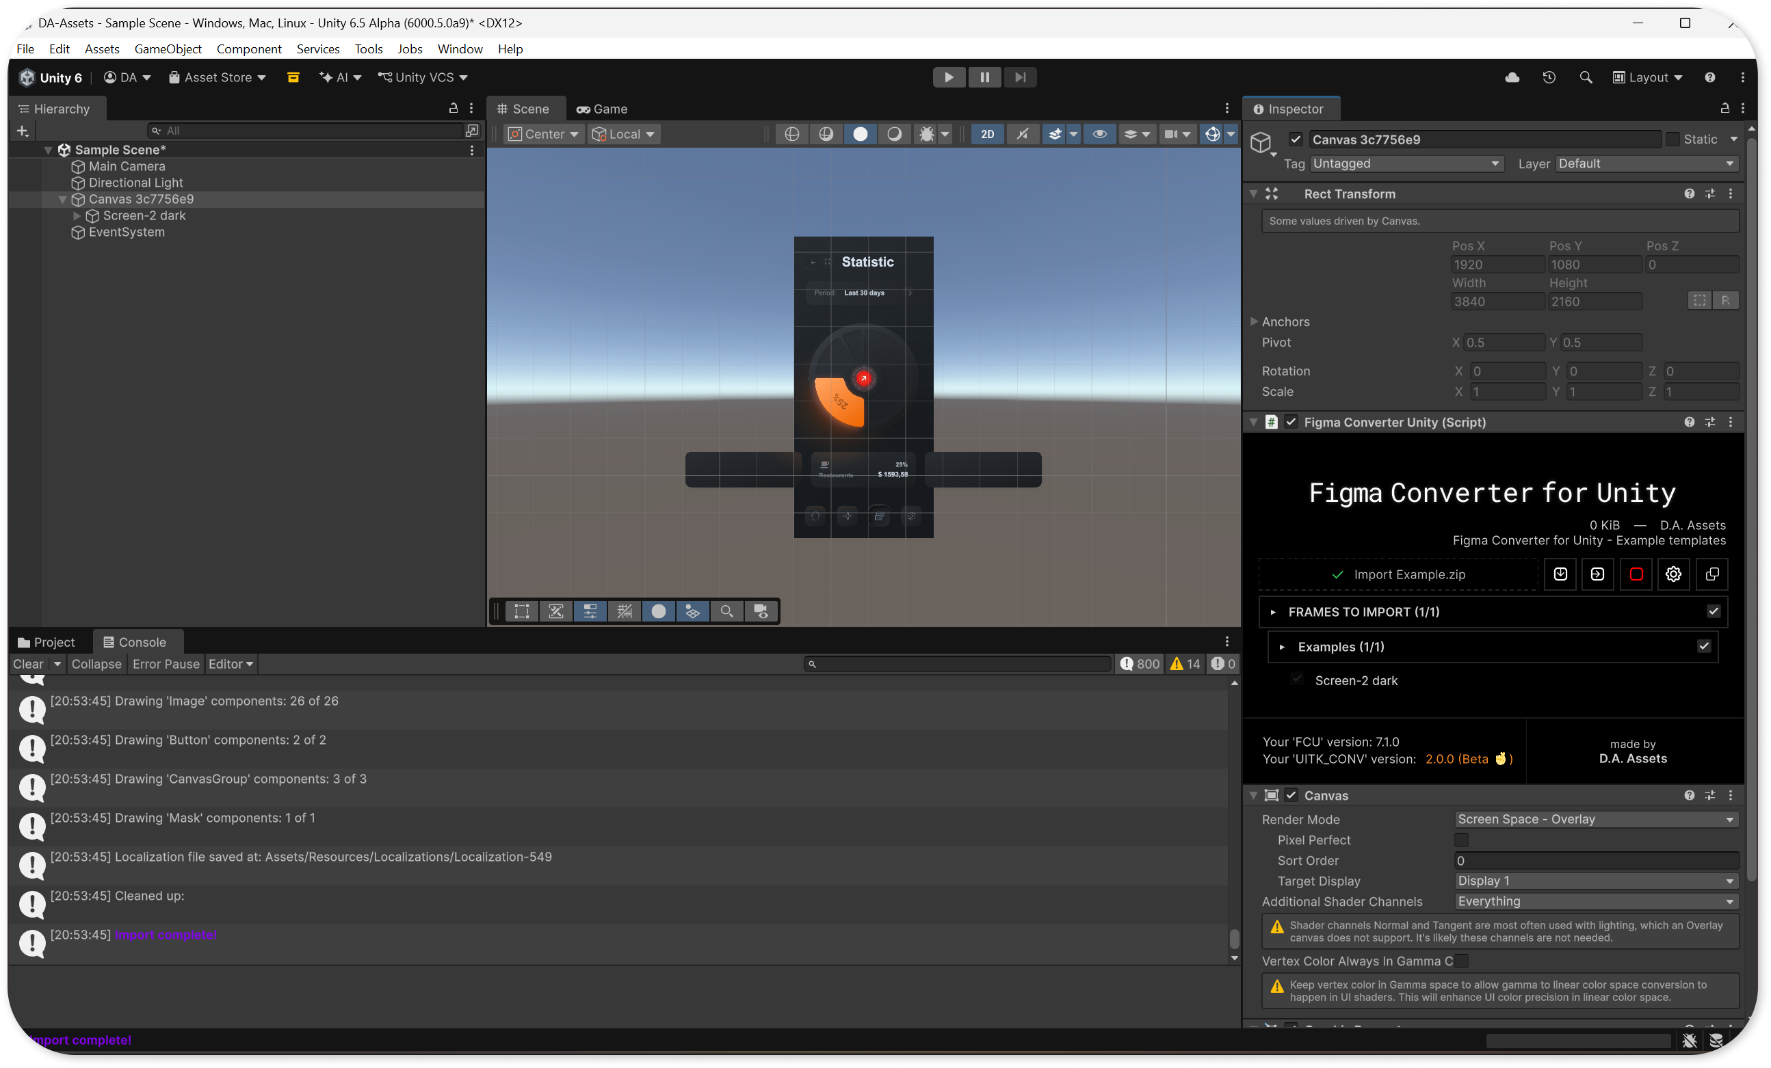
Task: Open undo history icon in top toolbar
Action: [x=1549, y=77]
